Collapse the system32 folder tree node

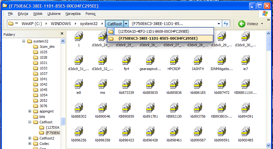[24, 41]
